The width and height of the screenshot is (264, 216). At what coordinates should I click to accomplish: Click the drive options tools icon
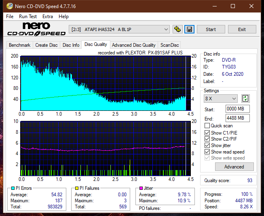tap(177, 29)
